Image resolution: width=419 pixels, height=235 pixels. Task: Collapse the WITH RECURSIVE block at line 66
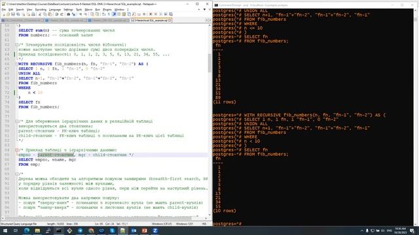click(16, 64)
